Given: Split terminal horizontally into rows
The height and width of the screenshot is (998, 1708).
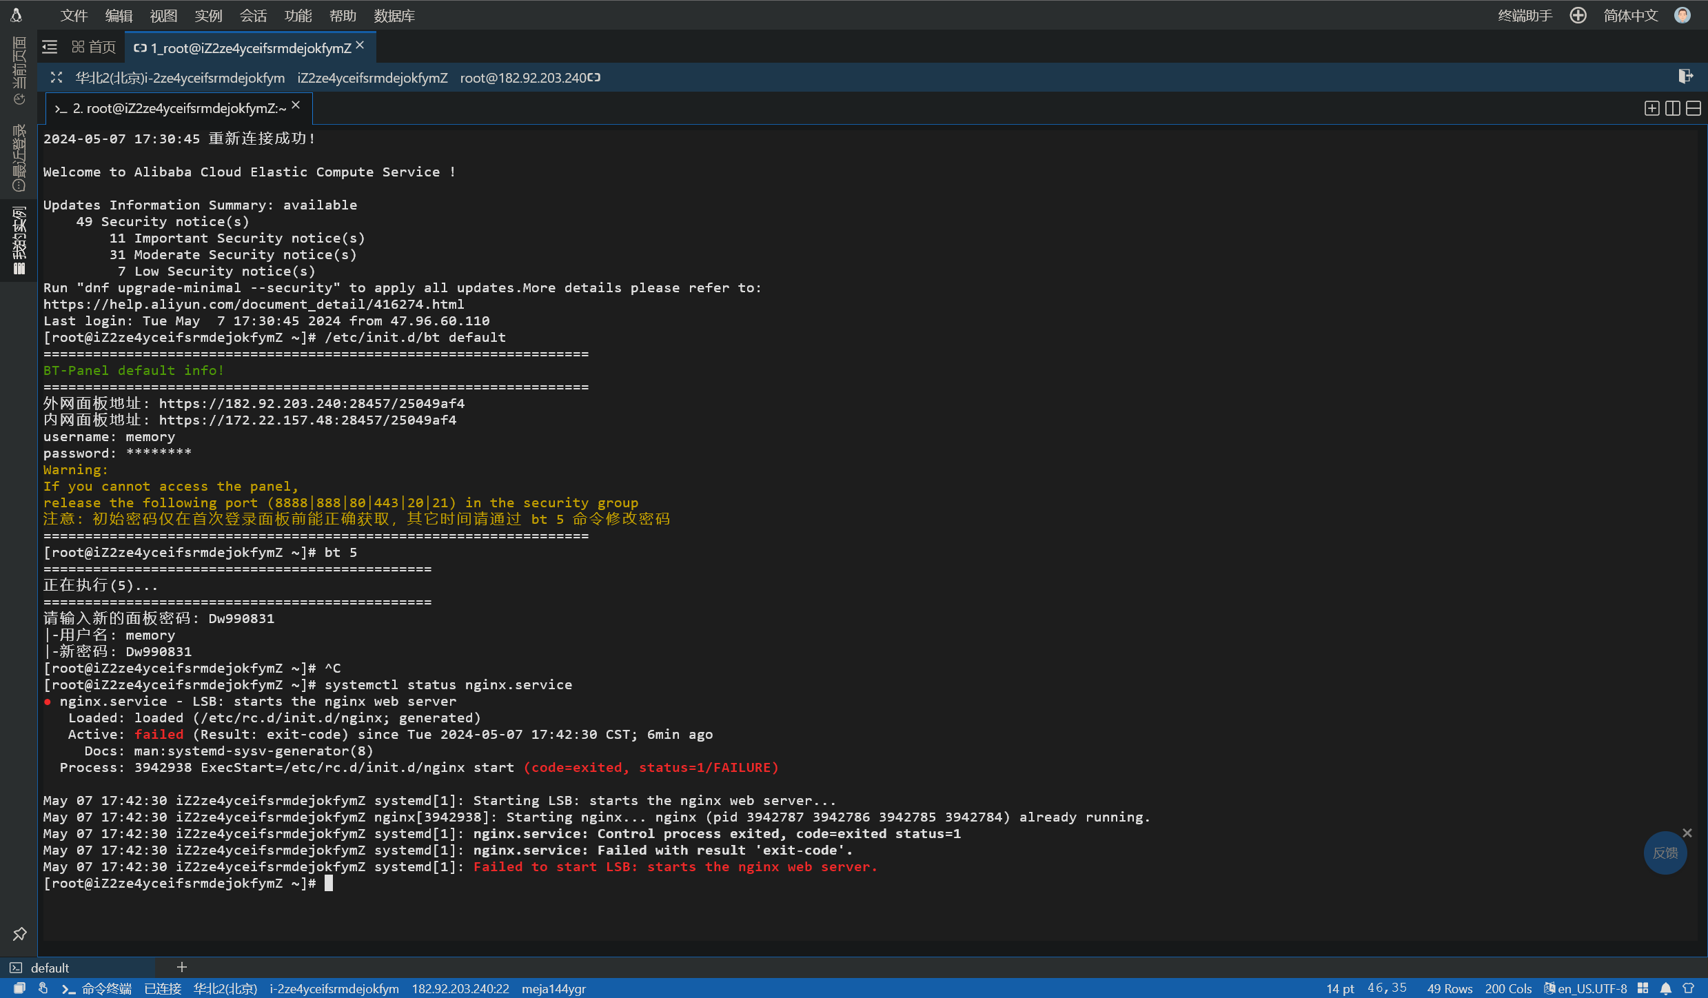Looking at the screenshot, I should pyautogui.click(x=1693, y=108).
